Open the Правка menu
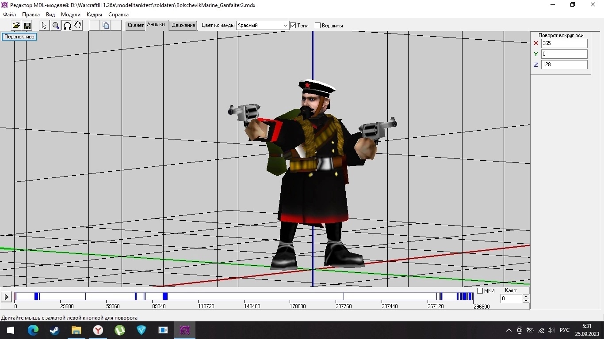Screen dimensions: 604x339 tap(31, 15)
